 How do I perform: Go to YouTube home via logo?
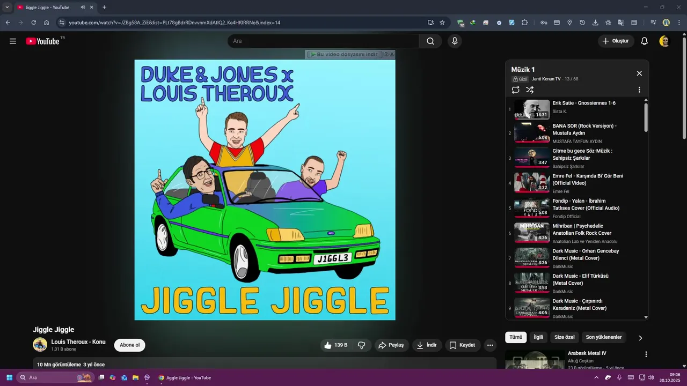click(x=42, y=41)
